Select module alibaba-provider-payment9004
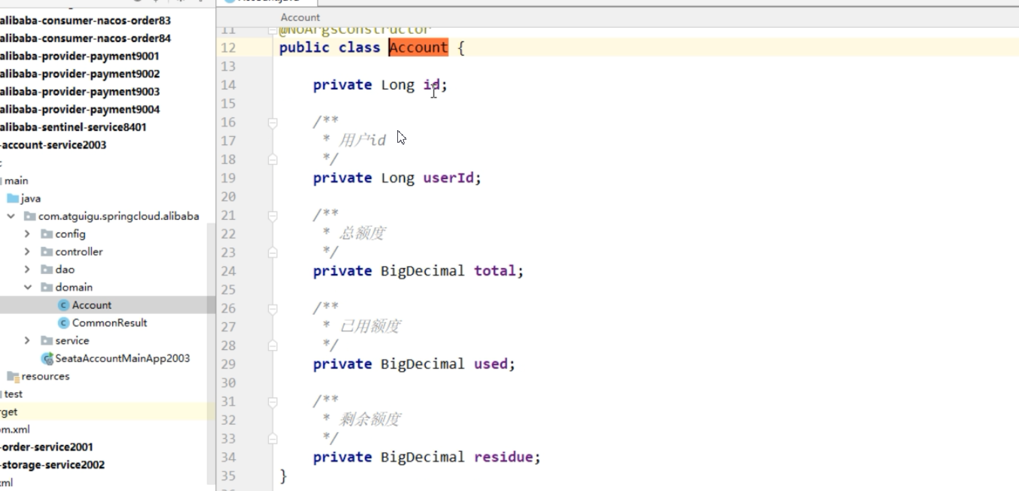 (x=80, y=109)
